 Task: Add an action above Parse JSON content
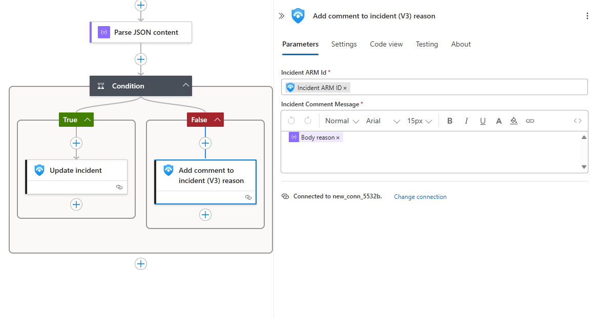click(141, 5)
